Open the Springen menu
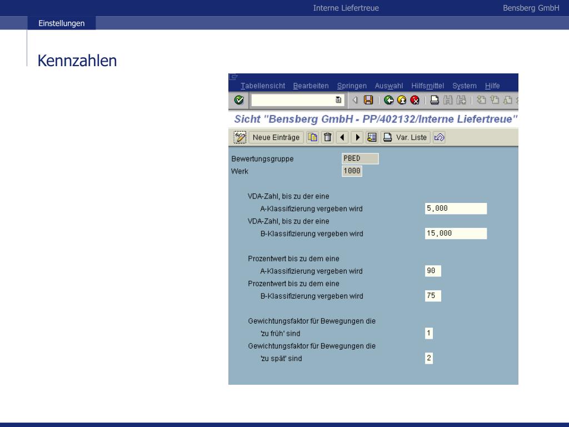 pyautogui.click(x=352, y=86)
